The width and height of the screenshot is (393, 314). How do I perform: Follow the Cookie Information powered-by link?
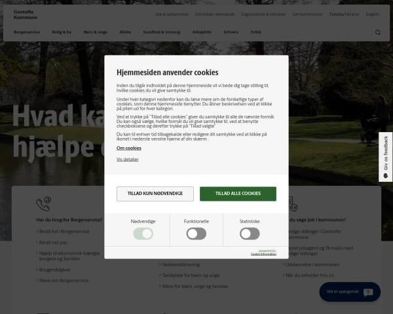coord(264,254)
